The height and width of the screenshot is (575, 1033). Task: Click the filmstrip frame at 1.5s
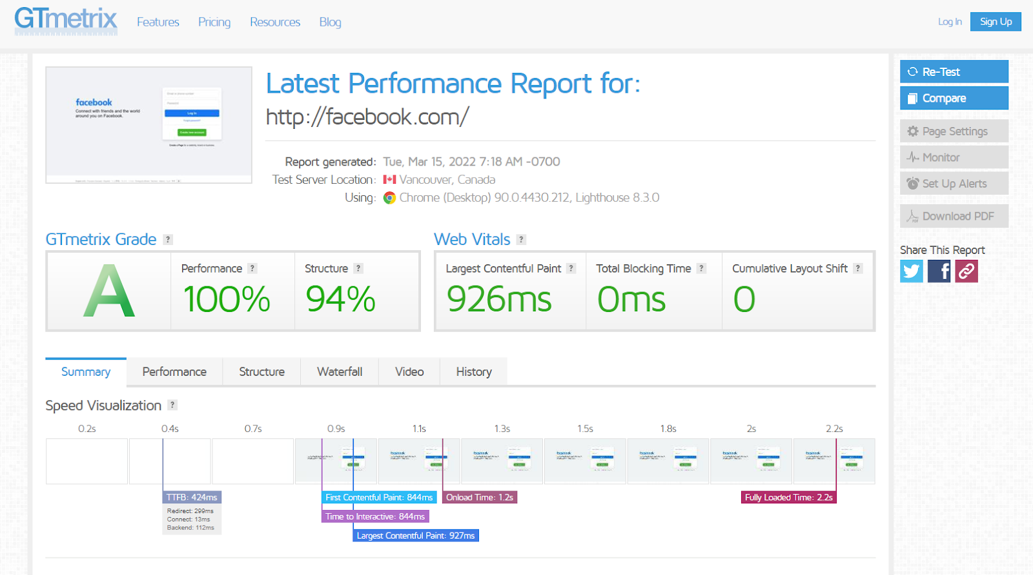(x=585, y=461)
